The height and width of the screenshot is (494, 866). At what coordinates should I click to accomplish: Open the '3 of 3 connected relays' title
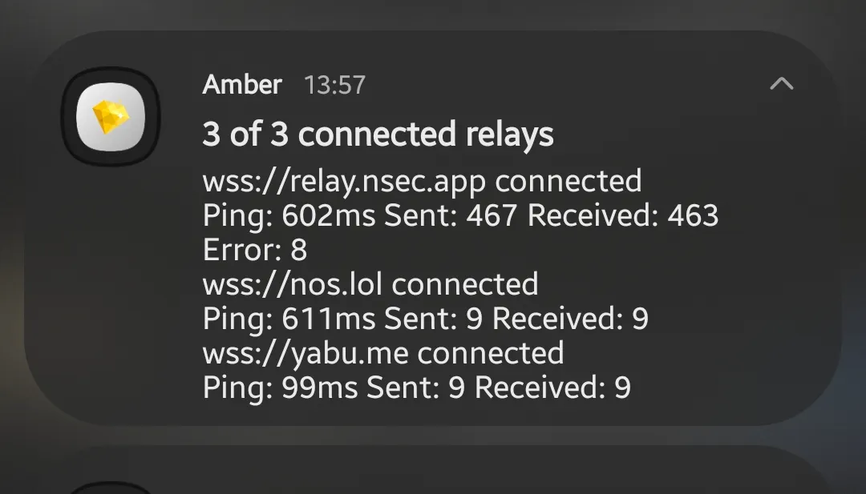378,134
